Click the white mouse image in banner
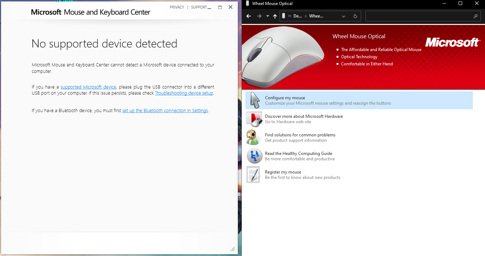The height and width of the screenshot is (256, 485). click(x=283, y=57)
